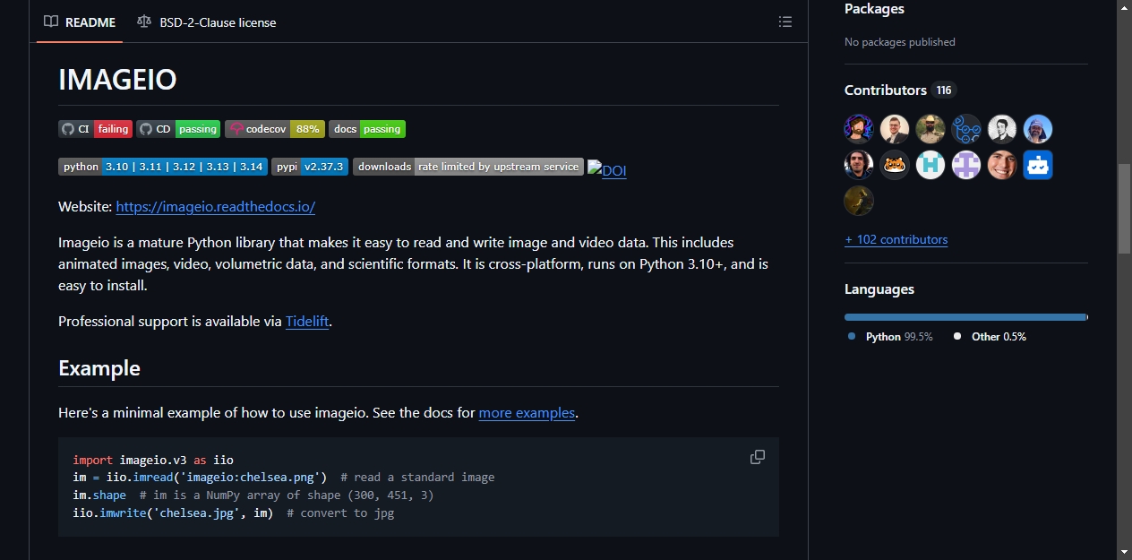Switch to the BSD-2-Clause license tab
The width and height of the screenshot is (1132, 560).
click(x=207, y=22)
